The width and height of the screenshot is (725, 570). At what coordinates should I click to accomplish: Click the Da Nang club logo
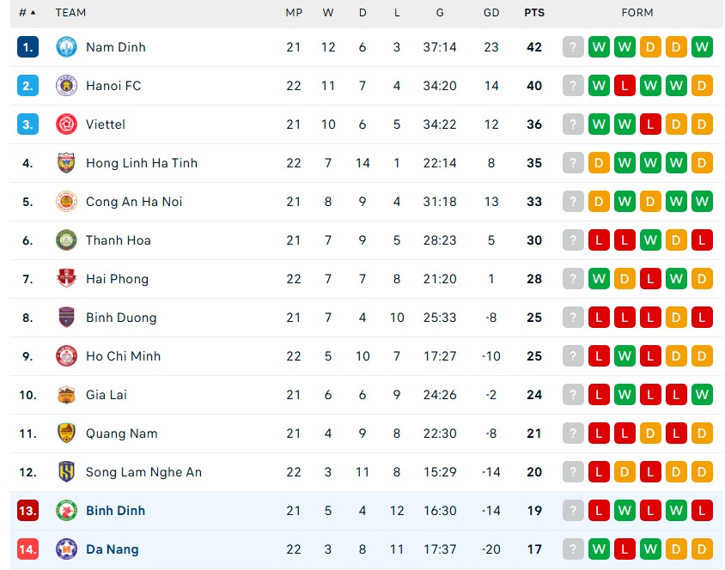tap(66, 549)
